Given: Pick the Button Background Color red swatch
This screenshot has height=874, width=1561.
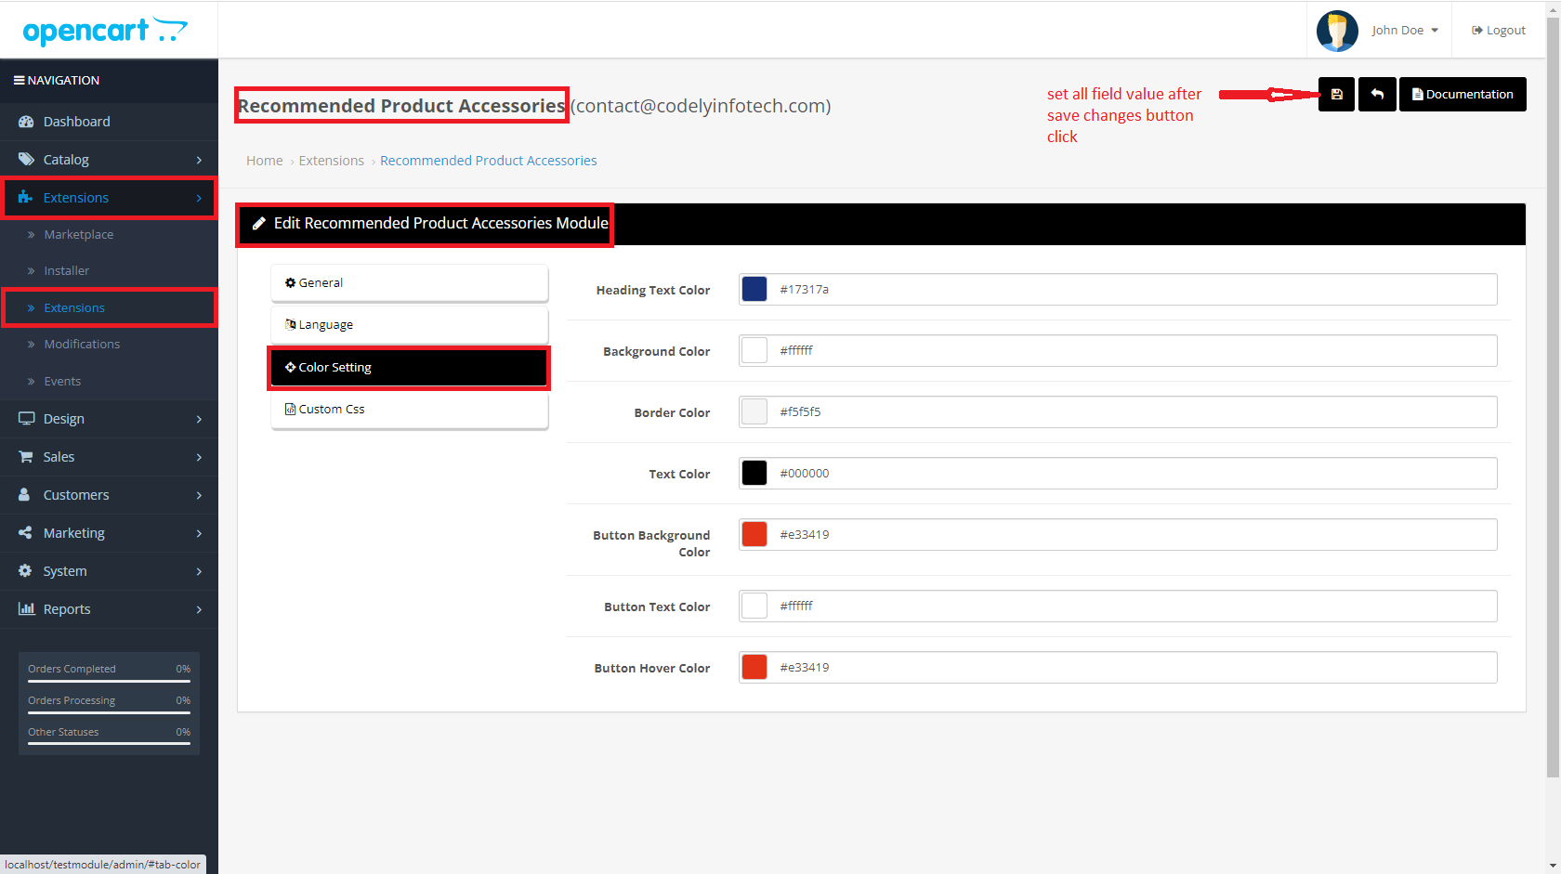Looking at the screenshot, I should (754, 535).
